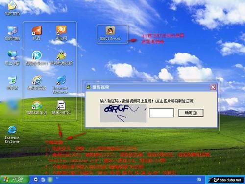Viewport: 245px width, 184px height.
Task: Open the 网上邻居 network places icon
Action: pos(12,55)
